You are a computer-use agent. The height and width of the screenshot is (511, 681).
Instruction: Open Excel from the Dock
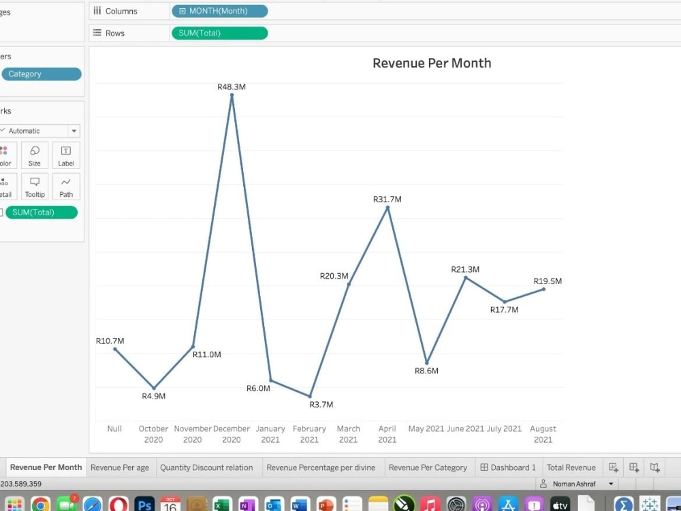pyautogui.click(x=221, y=504)
